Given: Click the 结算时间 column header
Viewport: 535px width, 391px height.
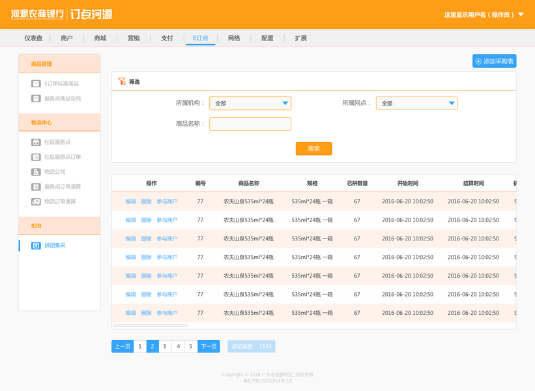Looking at the screenshot, I should [x=474, y=184].
